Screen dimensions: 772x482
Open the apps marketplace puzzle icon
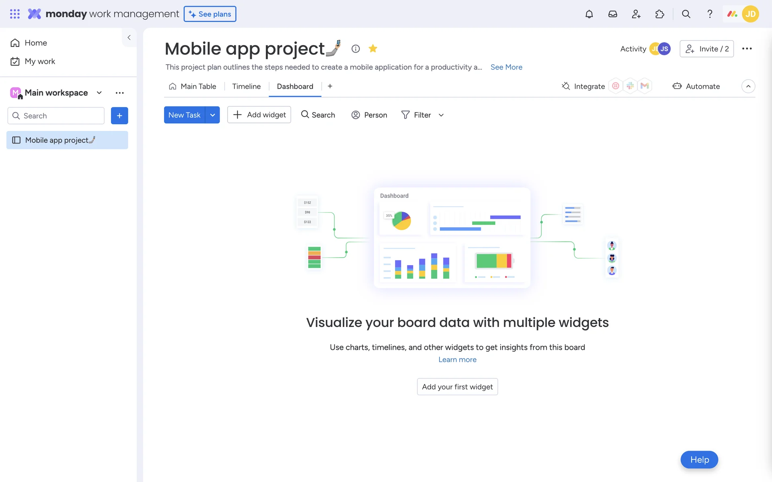click(660, 14)
